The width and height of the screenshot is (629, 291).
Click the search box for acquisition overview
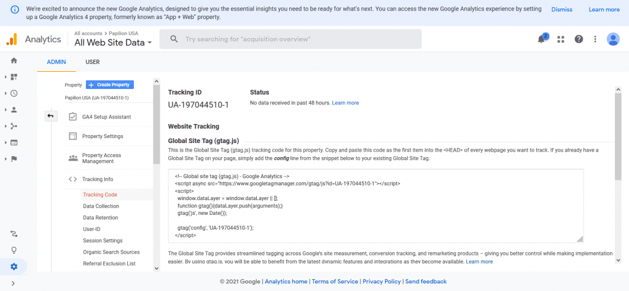point(291,39)
